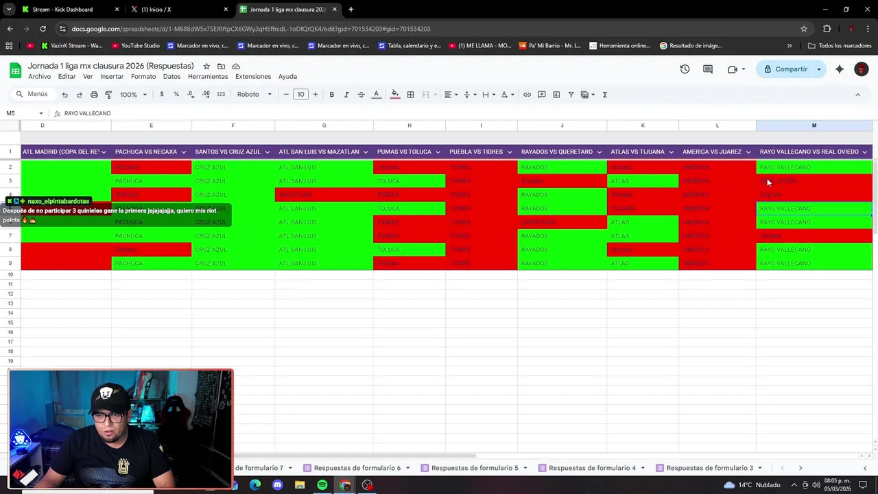Open Spotify from the taskbar
Image resolution: width=878 pixels, height=494 pixels.
tap(322, 485)
